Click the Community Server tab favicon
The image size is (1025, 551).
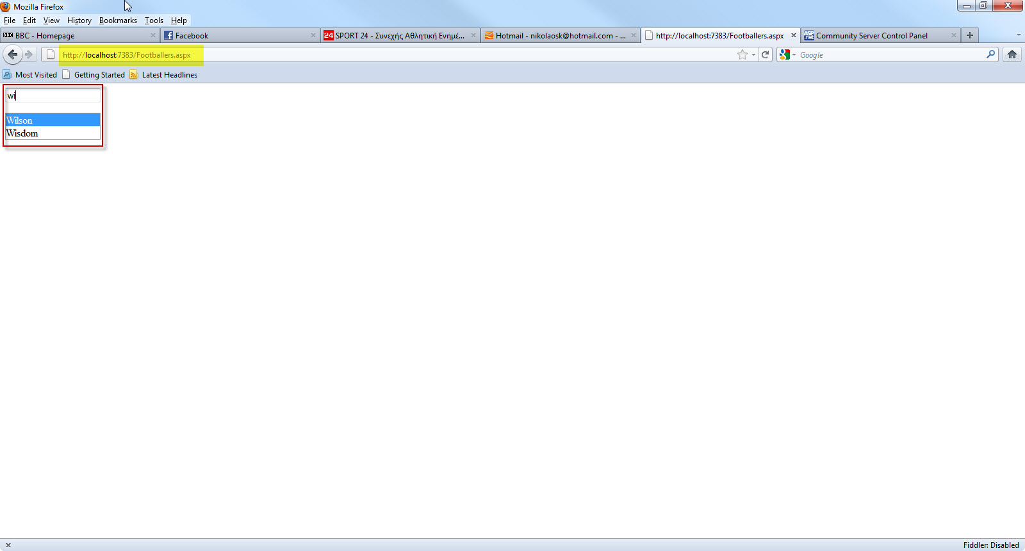(809, 35)
